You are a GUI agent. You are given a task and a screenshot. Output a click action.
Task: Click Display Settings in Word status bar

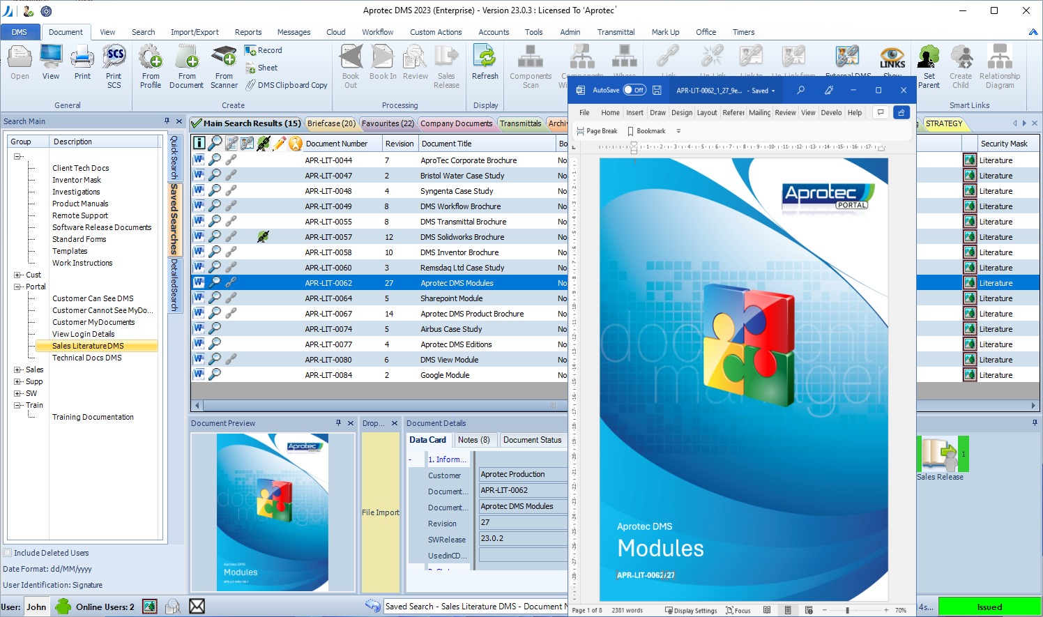pos(690,610)
